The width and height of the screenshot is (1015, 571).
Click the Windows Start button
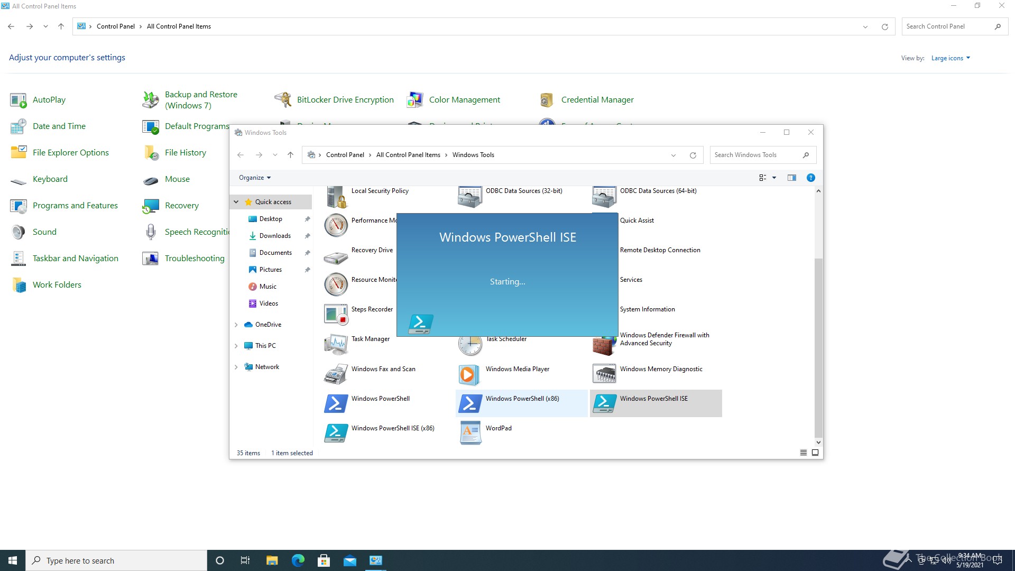13,560
